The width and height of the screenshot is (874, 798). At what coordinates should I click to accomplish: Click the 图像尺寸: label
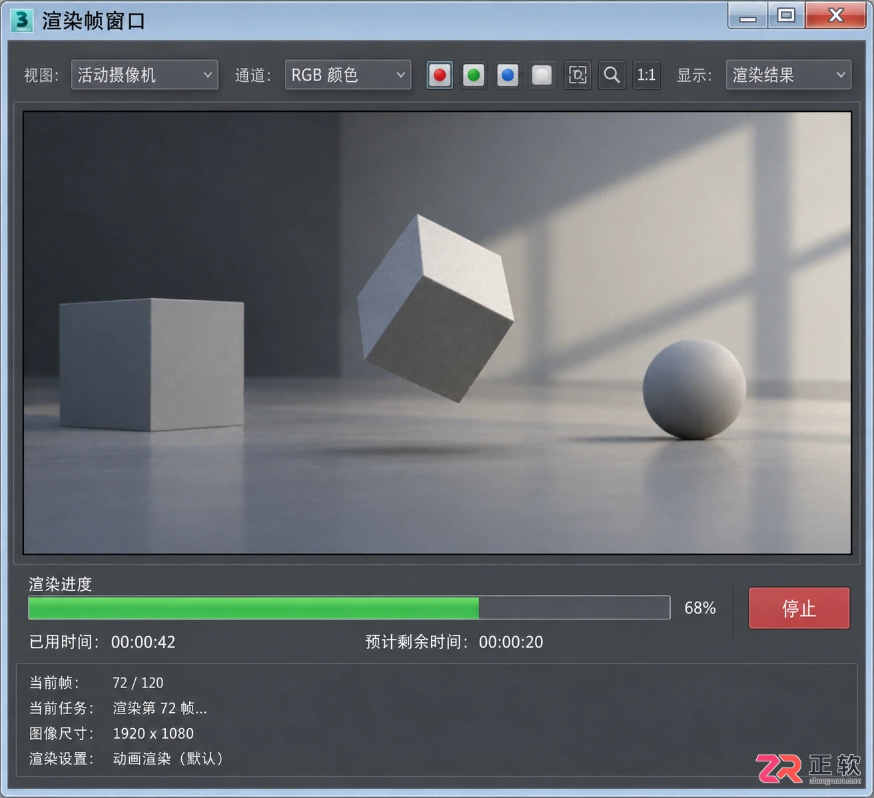click(x=62, y=733)
